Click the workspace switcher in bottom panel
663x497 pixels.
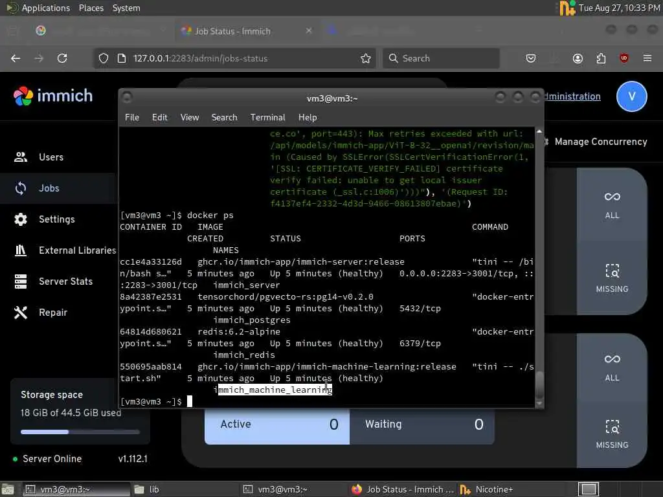tap(588, 489)
